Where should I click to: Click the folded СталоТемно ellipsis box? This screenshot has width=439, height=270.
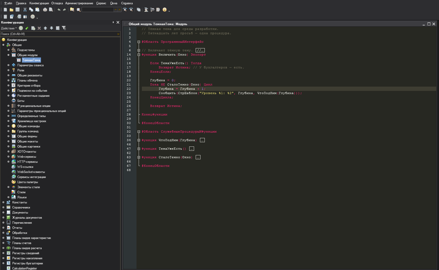tap(198, 157)
